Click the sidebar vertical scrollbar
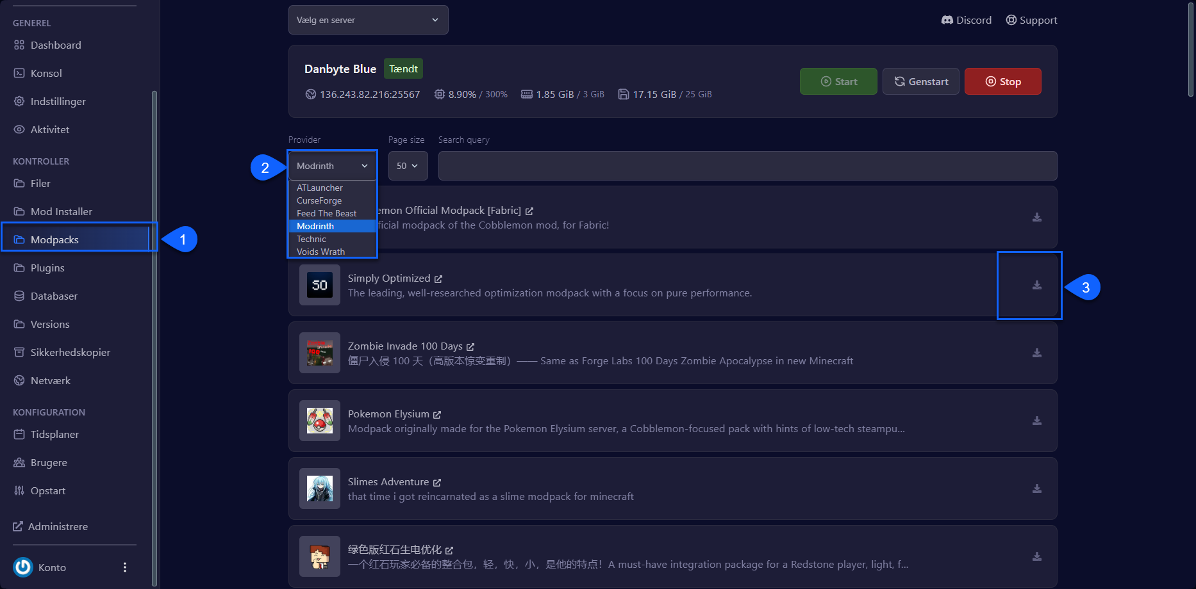 click(154, 338)
